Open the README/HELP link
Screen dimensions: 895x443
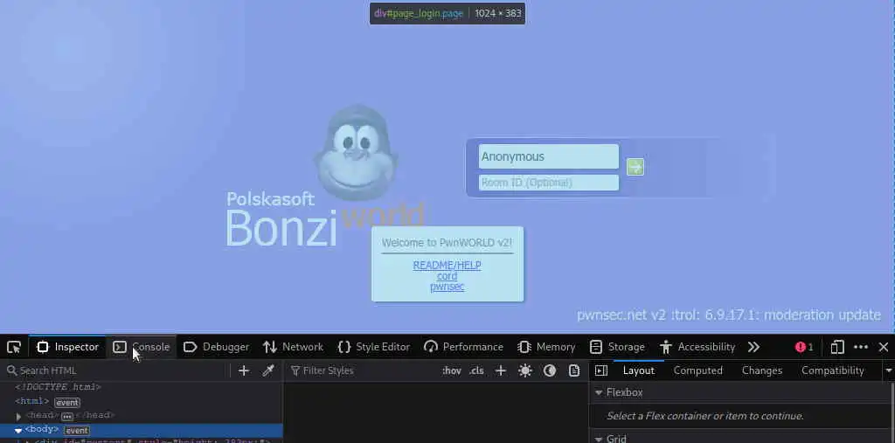pyautogui.click(x=447, y=266)
